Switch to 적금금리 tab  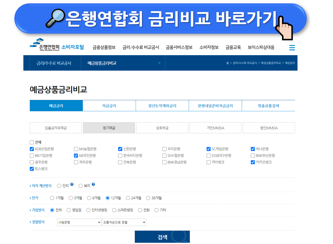109,106
